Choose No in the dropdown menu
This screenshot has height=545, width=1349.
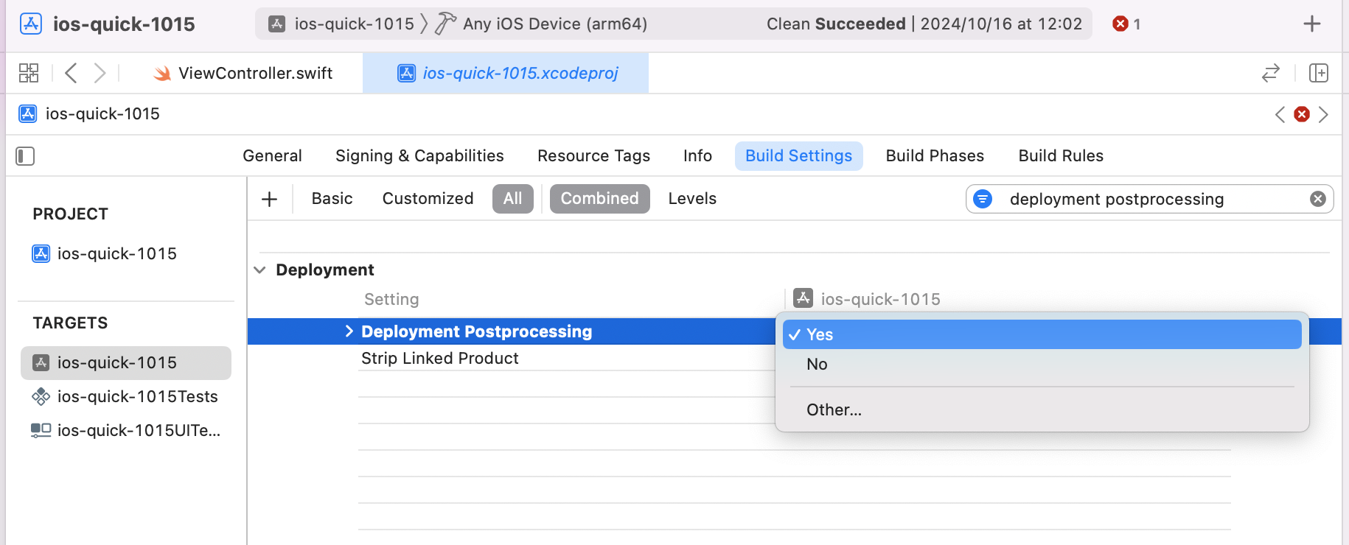[x=817, y=364]
